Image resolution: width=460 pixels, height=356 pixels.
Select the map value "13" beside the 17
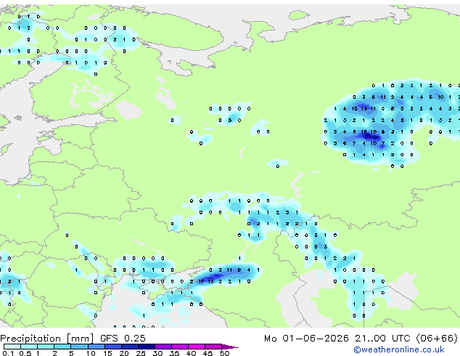210,281
